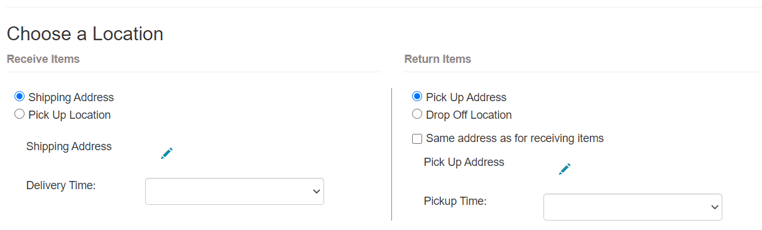Click the Receive Items section heading

click(43, 59)
